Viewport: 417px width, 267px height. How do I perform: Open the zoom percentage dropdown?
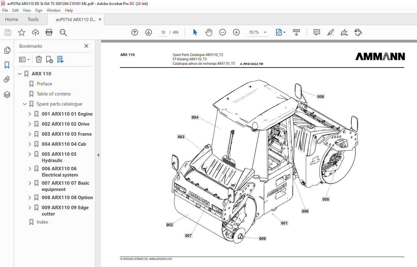265,32
